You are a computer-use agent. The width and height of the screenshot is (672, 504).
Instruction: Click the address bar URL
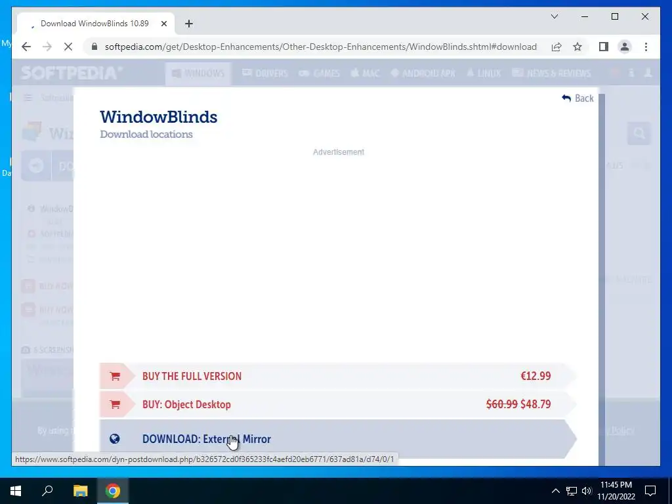(320, 47)
